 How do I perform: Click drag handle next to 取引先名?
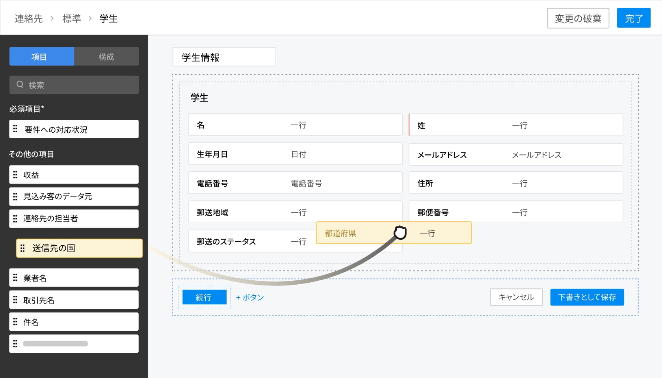pos(15,300)
